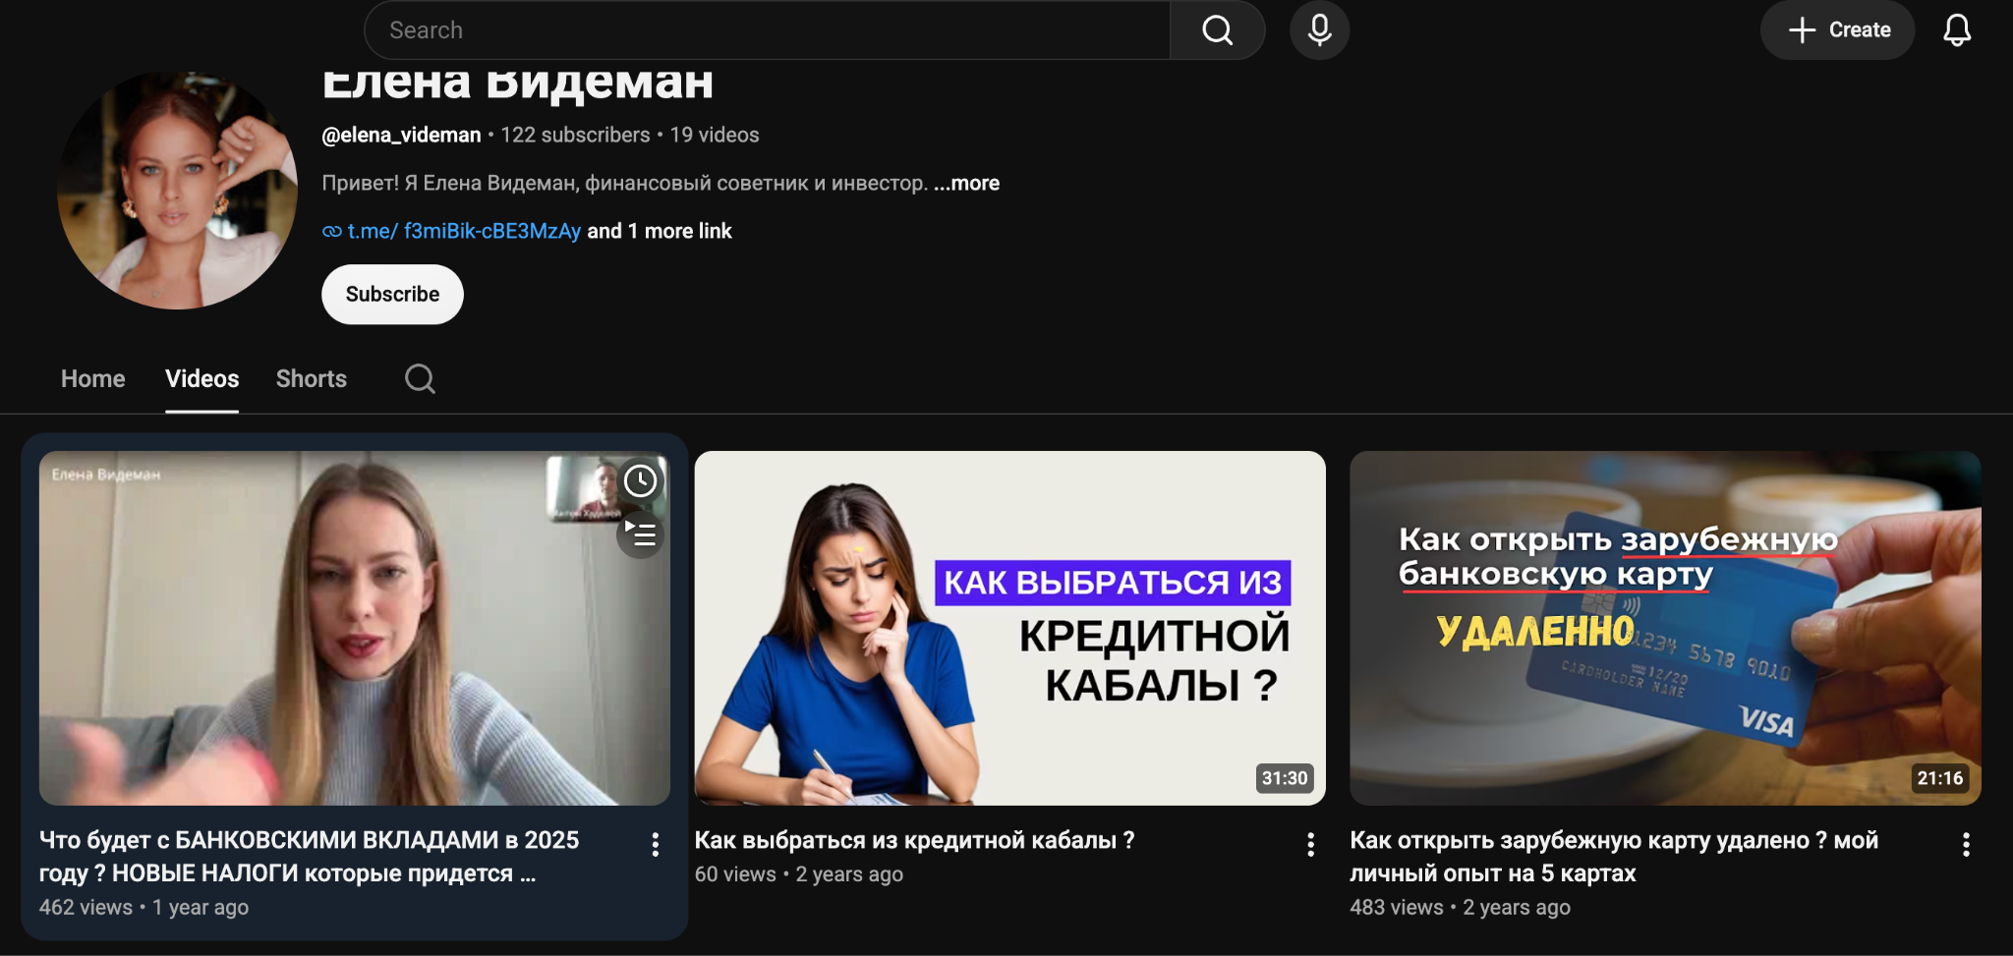2013x956 pixels.
Task: Switch to the Home tab
Action: [93, 379]
